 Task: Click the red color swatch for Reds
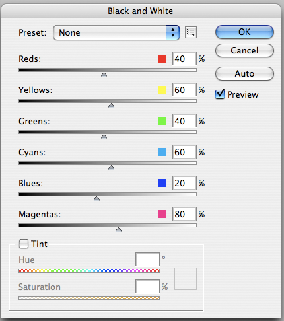coord(162,59)
